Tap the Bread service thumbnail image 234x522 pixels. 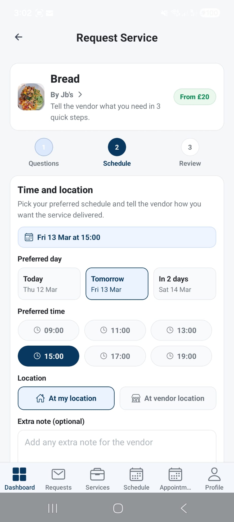(31, 97)
